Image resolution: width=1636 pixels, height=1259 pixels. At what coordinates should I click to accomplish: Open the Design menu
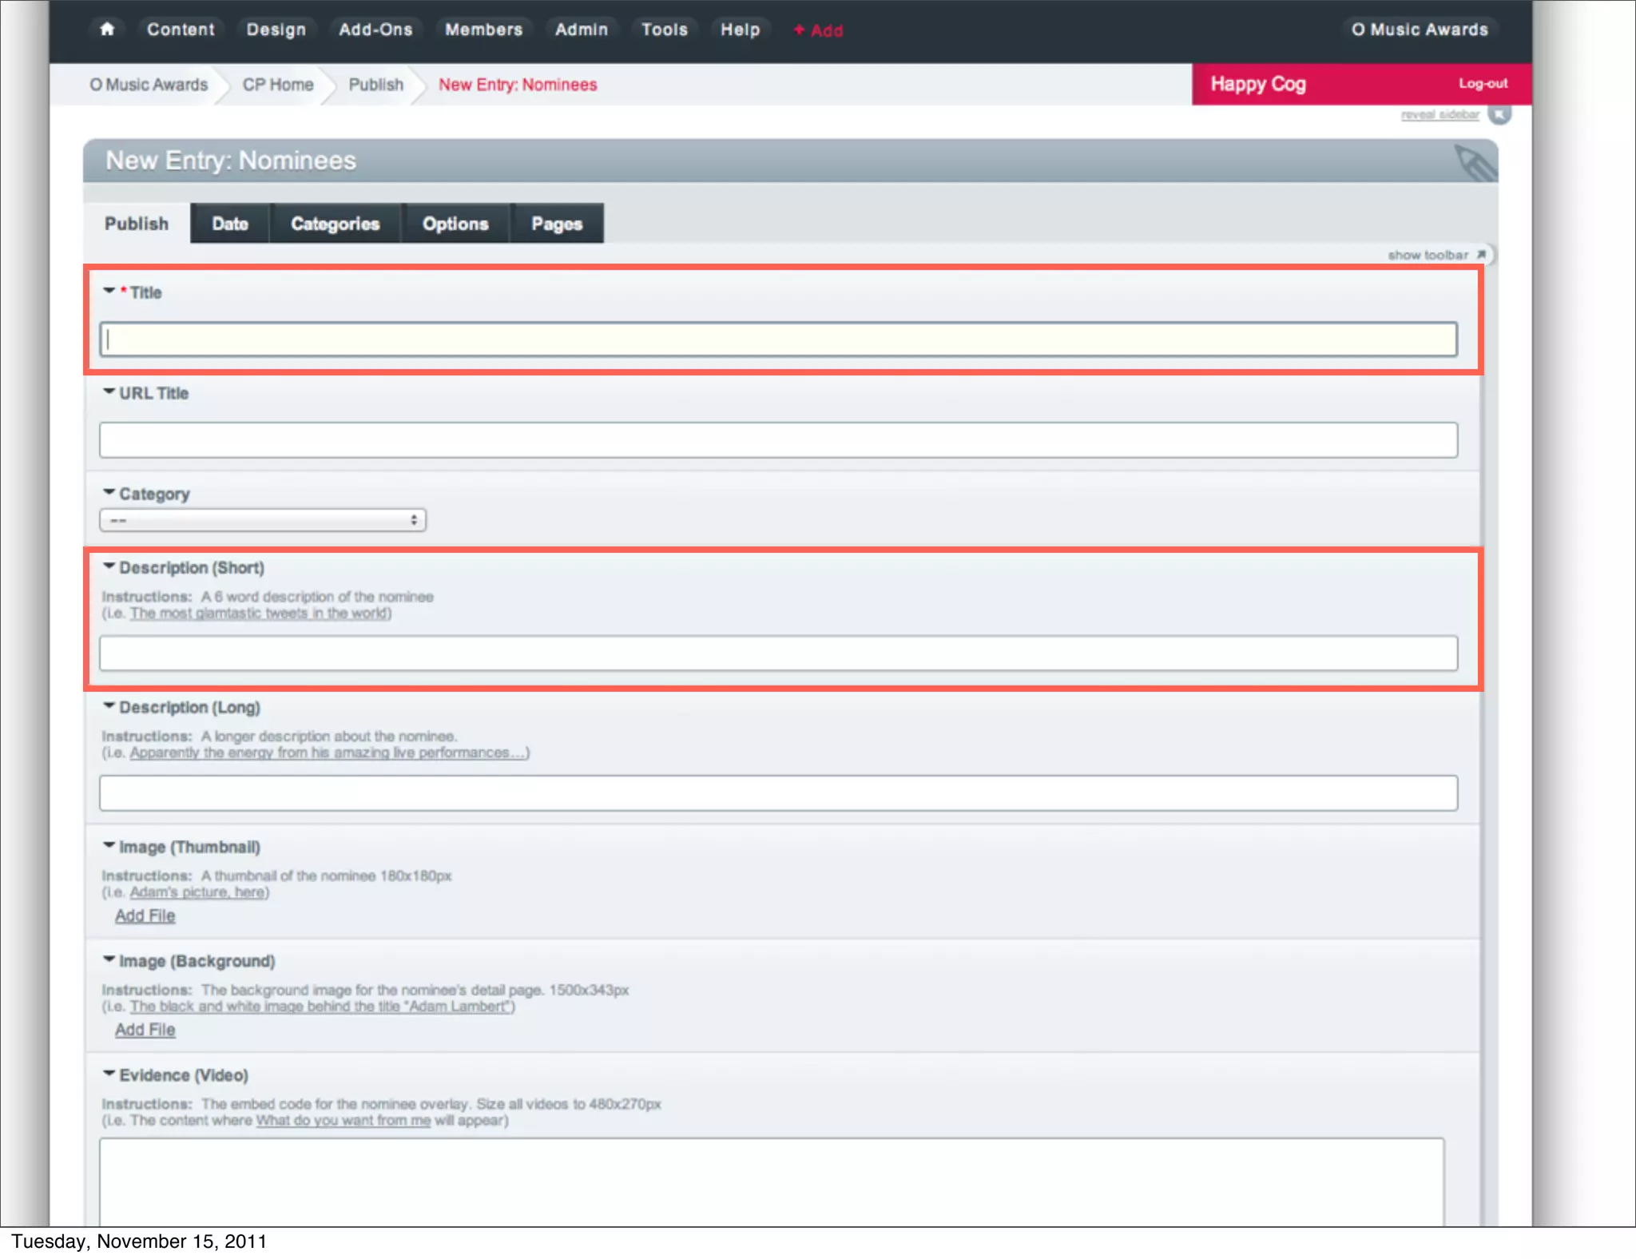tap(276, 30)
